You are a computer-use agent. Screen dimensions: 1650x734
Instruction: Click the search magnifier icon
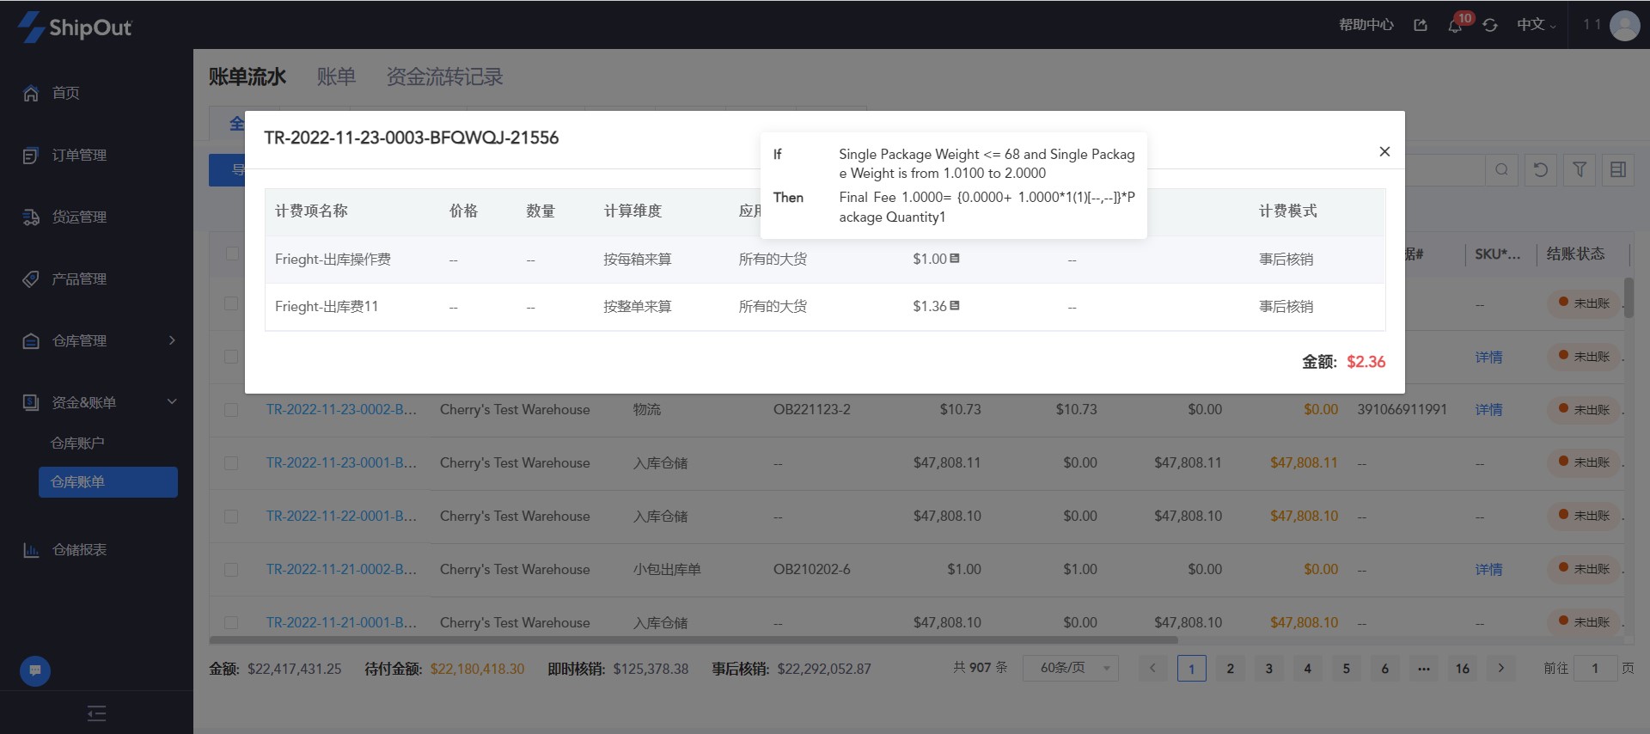pos(1501,169)
